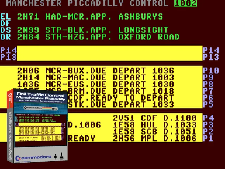Select train 2H56 MPL D.1006

click(x=155, y=138)
